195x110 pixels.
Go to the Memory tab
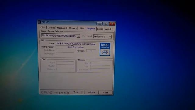point(73,28)
